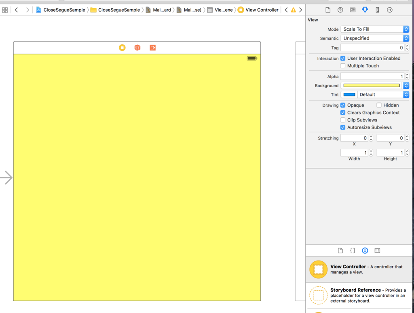Click the Alpha value field
This screenshot has height=313, width=414.
click(x=372, y=76)
